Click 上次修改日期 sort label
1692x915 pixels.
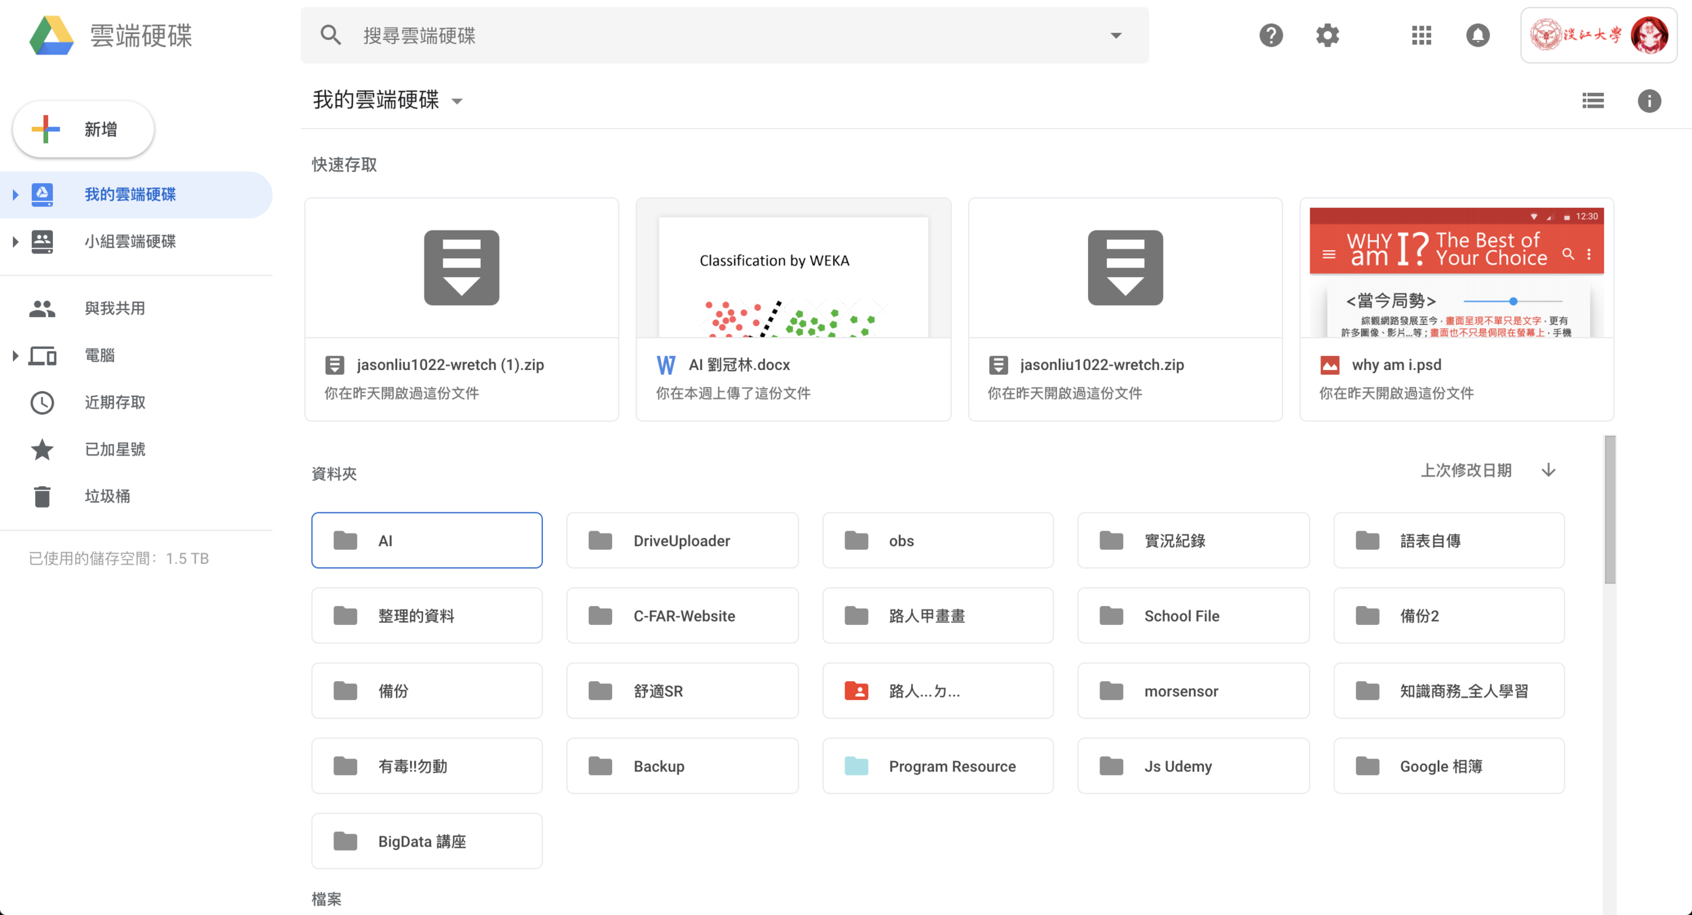(1466, 470)
